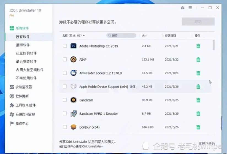Screen dimensions: 227x154
Task: Open the toolbox icon in title bar
Action: (x=182, y=8)
